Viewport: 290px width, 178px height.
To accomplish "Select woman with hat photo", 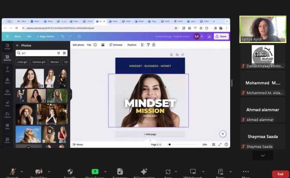I will click(x=26, y=114).
